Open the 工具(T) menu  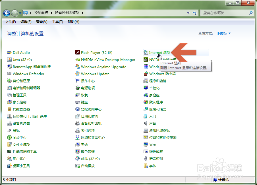coord(57,22)
